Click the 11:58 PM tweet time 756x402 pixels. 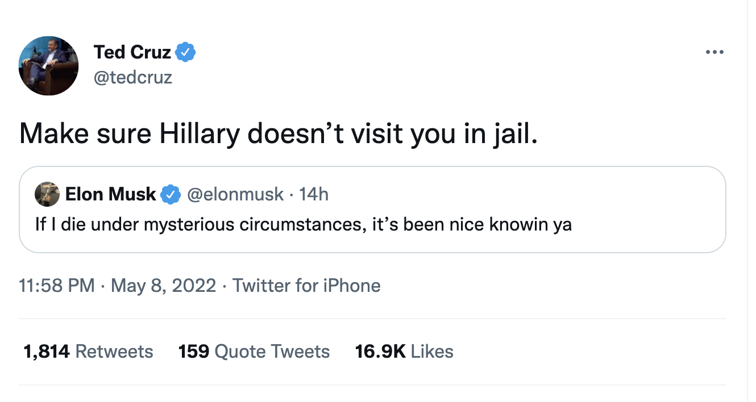(x=57, y=285)
